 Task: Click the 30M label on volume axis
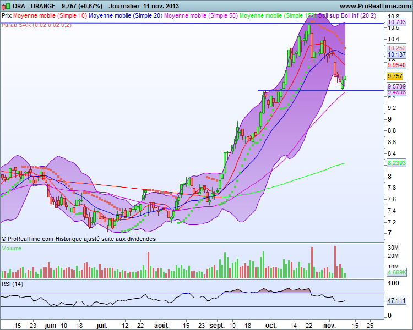point(393,248)
